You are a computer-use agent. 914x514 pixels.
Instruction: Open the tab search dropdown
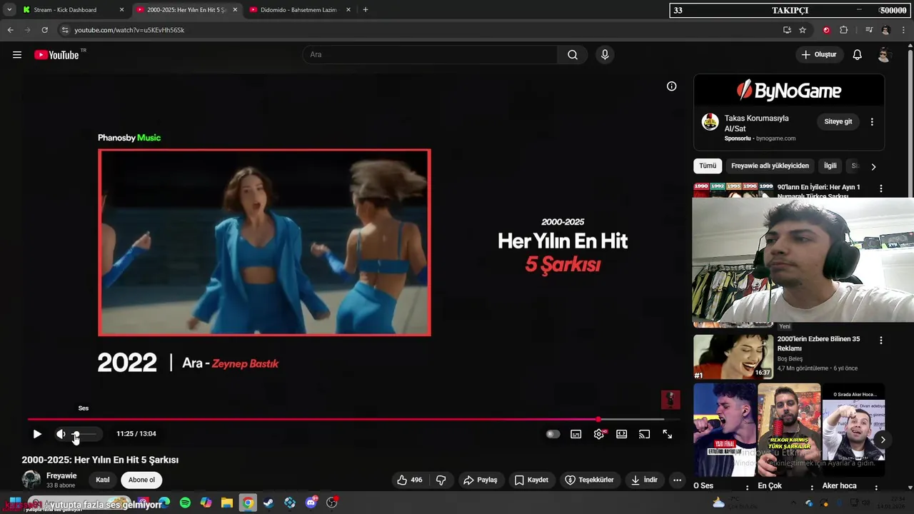pyautogui.click(x=9, y=10)
